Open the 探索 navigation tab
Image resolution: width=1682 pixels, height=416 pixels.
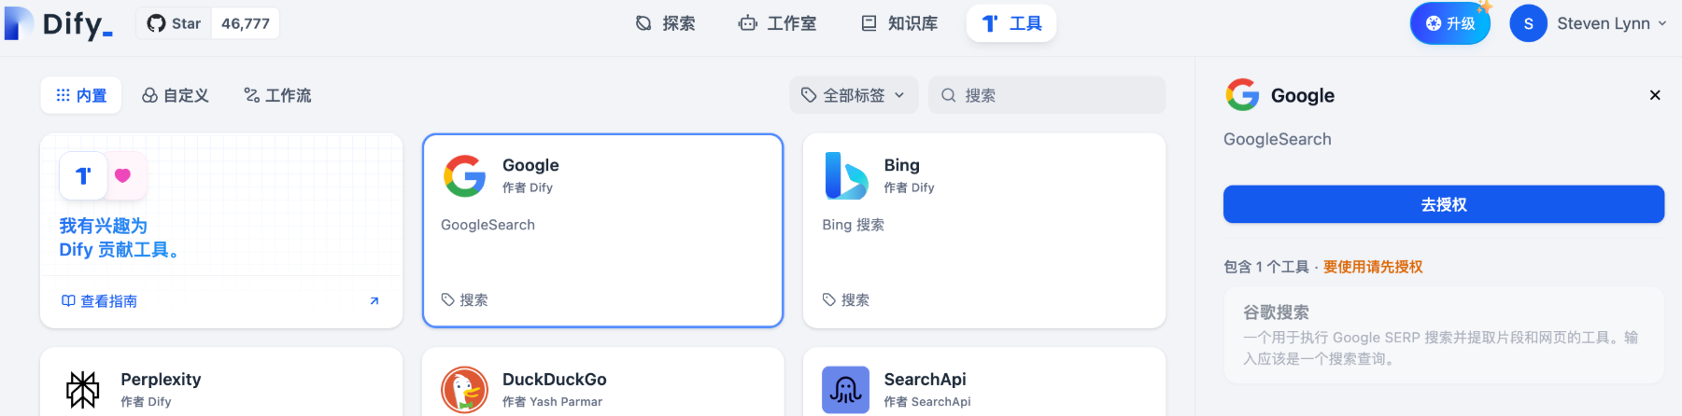[665, 23]
